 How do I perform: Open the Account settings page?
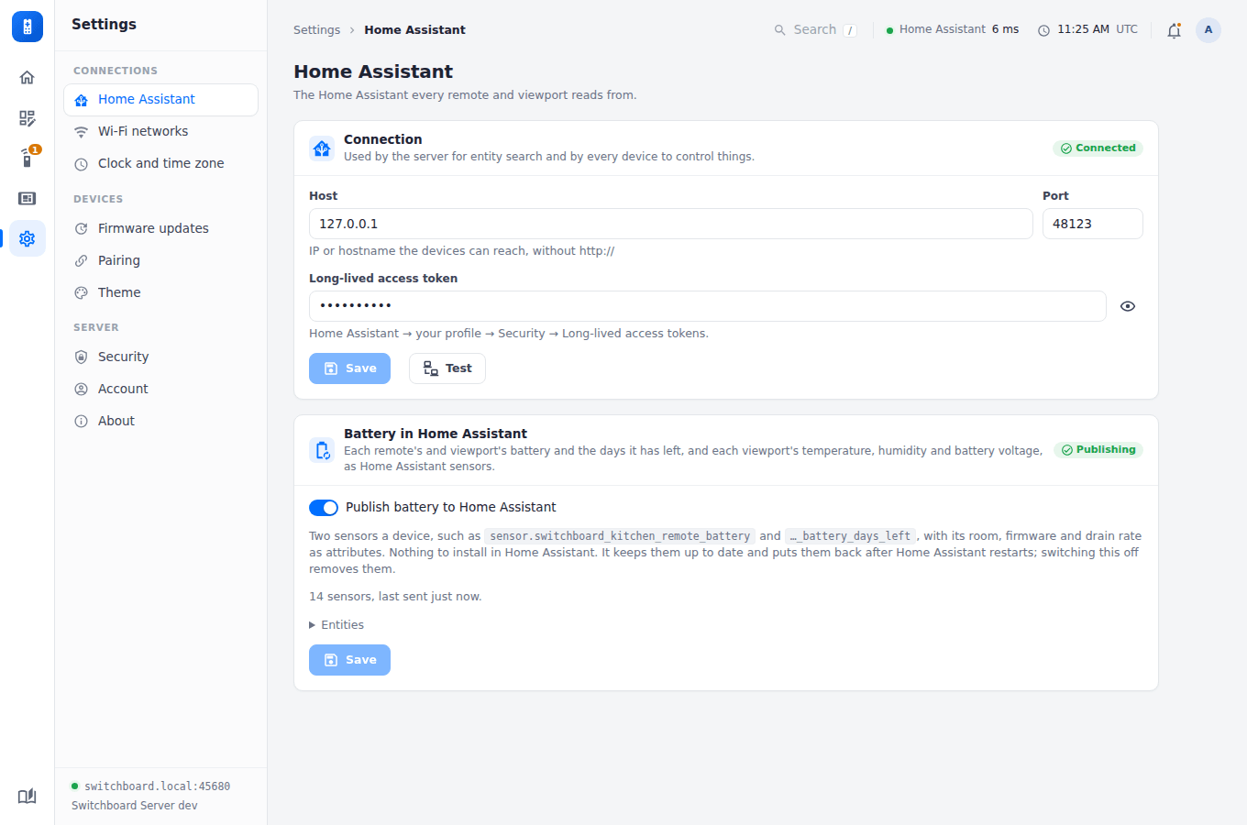click(160, 390)
